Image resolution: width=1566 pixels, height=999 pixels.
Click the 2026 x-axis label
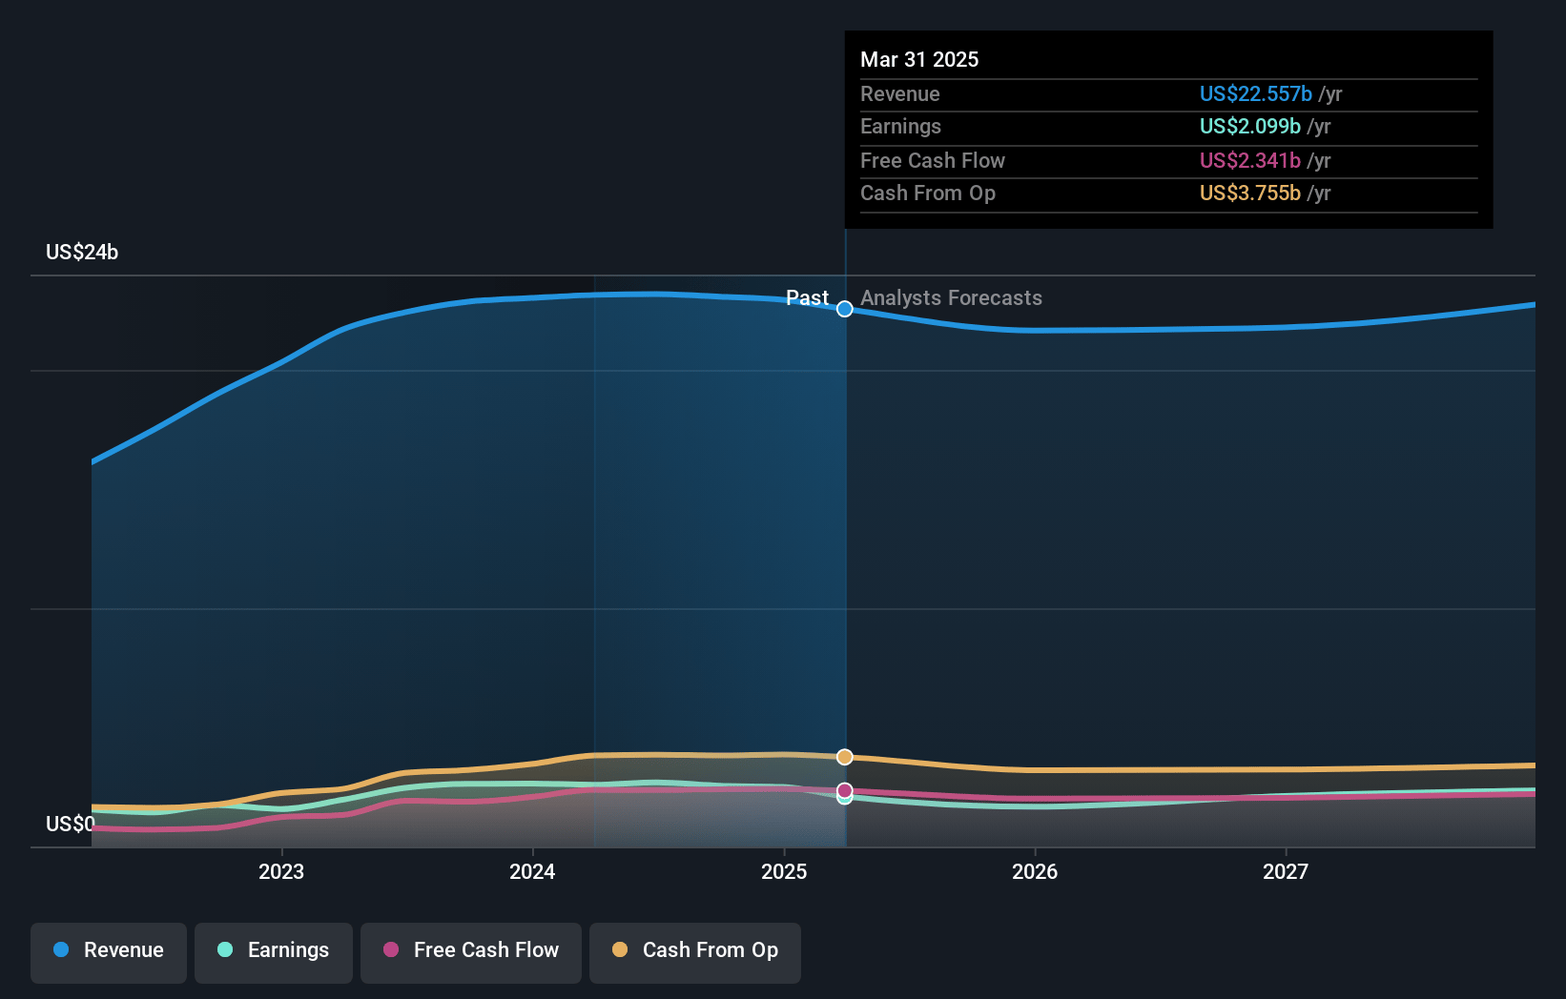coord(1035,871)
